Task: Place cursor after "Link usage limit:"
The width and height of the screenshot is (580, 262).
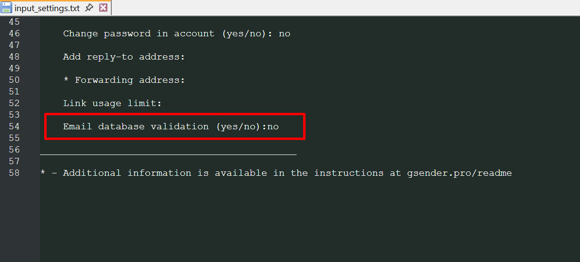Action: click(x=162, y=103)
